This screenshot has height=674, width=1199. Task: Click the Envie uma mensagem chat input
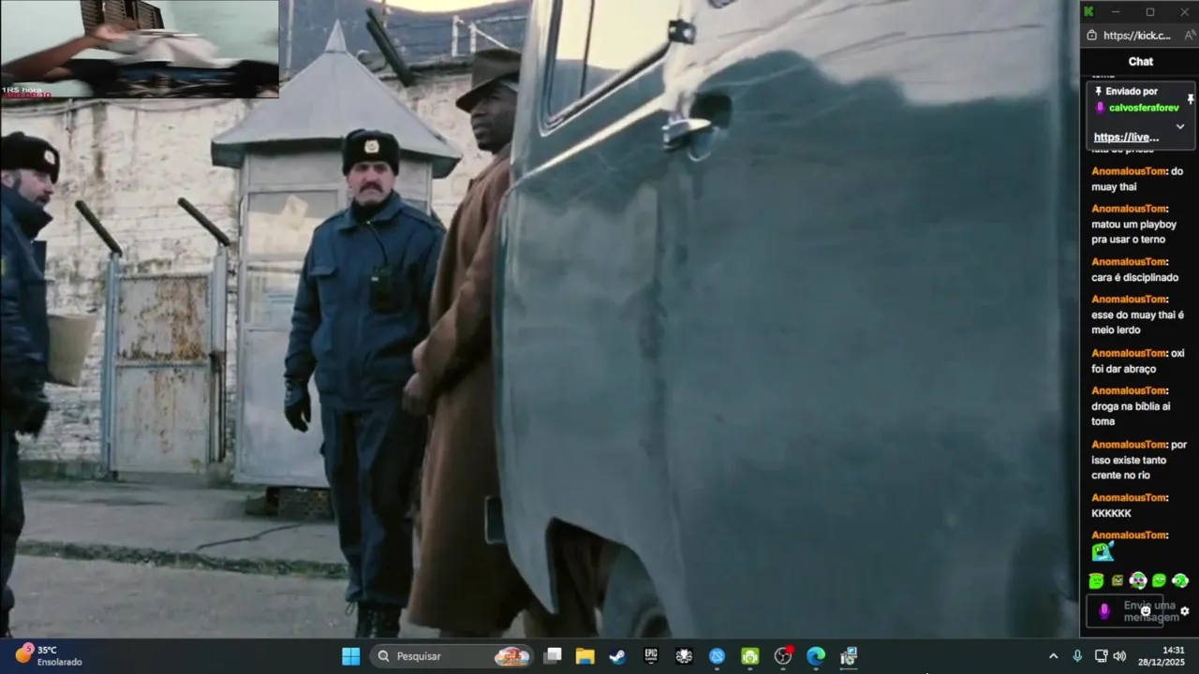pyautogui.click(x=1124, y=611)
